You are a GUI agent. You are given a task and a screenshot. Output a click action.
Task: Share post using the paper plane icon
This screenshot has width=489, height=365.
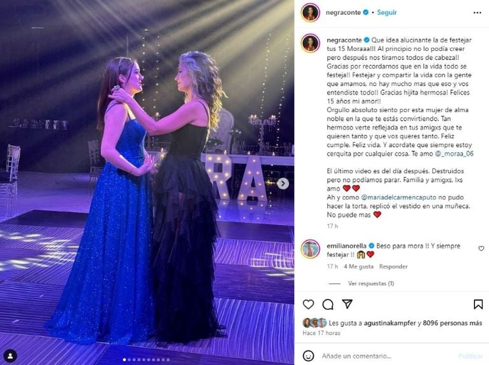pyautogui.click(x=347, y=304)
